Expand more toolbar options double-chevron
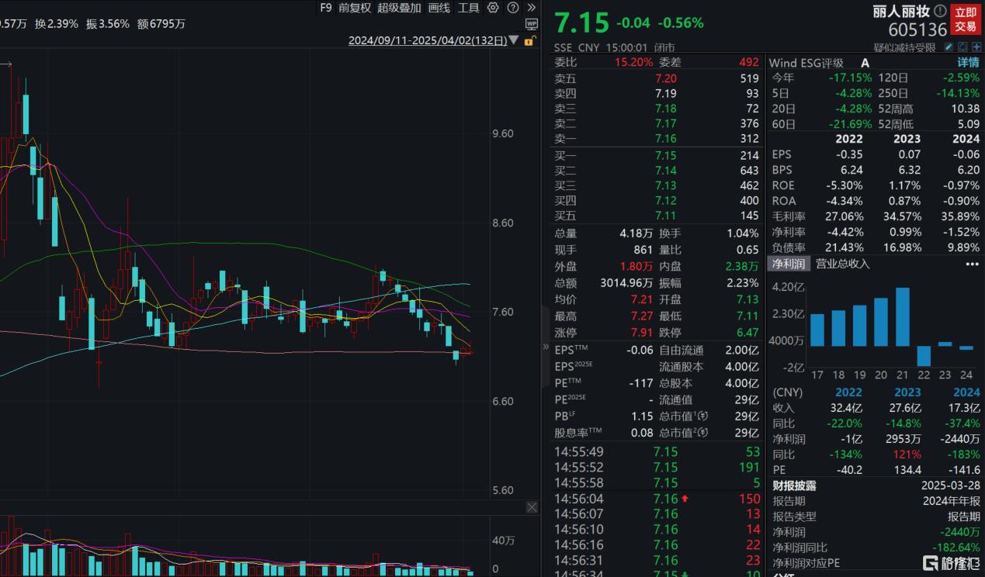 531,8
